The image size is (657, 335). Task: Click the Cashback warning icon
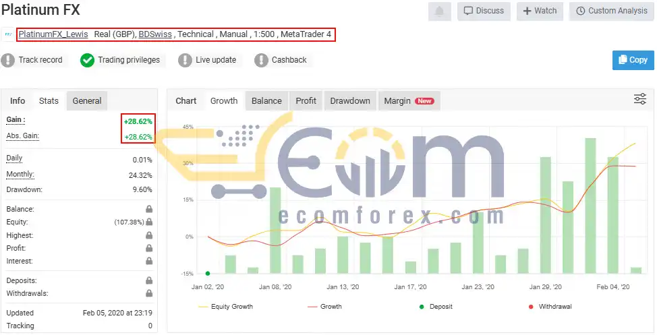pyautogui.click(x=261, y=60)
